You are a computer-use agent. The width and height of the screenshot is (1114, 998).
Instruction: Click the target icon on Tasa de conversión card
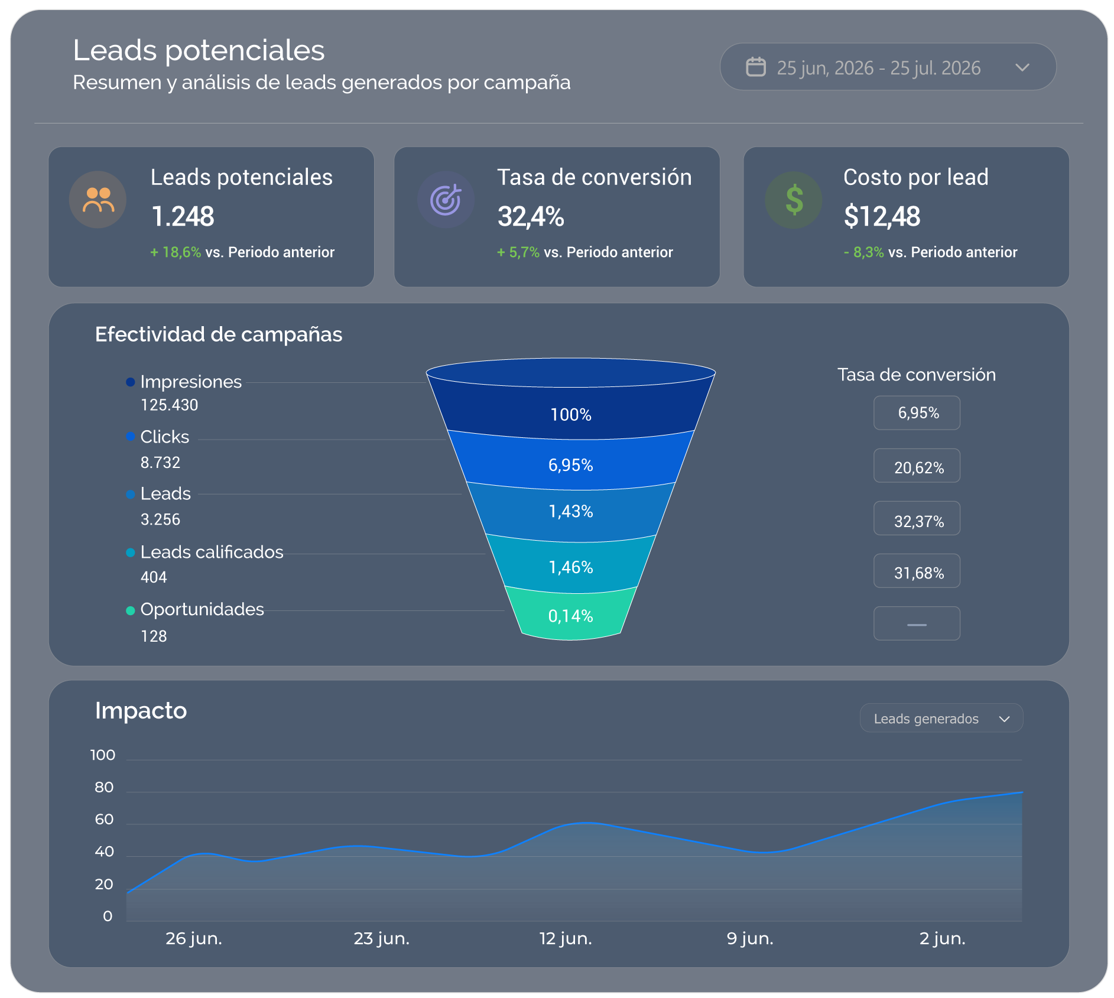click(x=446, y=200)
